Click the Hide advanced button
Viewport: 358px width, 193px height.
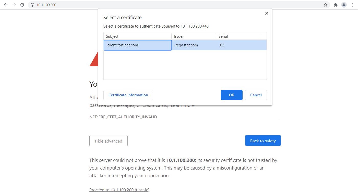(x=108, y=141)
